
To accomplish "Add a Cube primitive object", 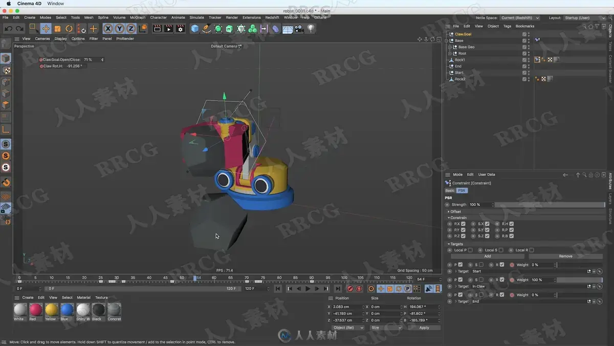I will (x=195, y=29).
